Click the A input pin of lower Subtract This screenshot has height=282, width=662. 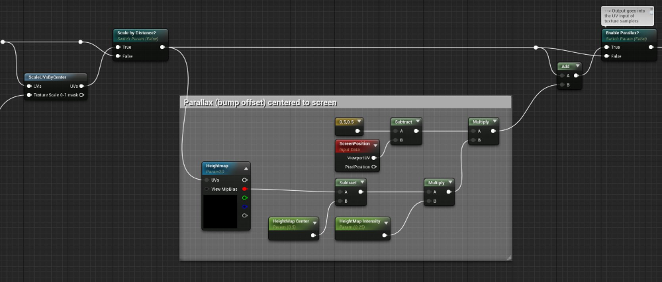[x=340, y=192]
